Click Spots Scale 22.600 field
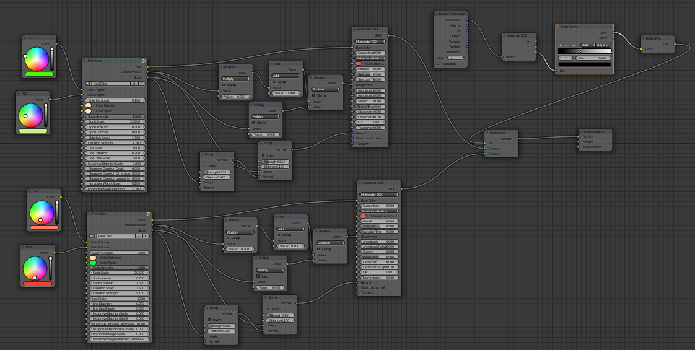This screenshot has width=695, height=350. 115,121
